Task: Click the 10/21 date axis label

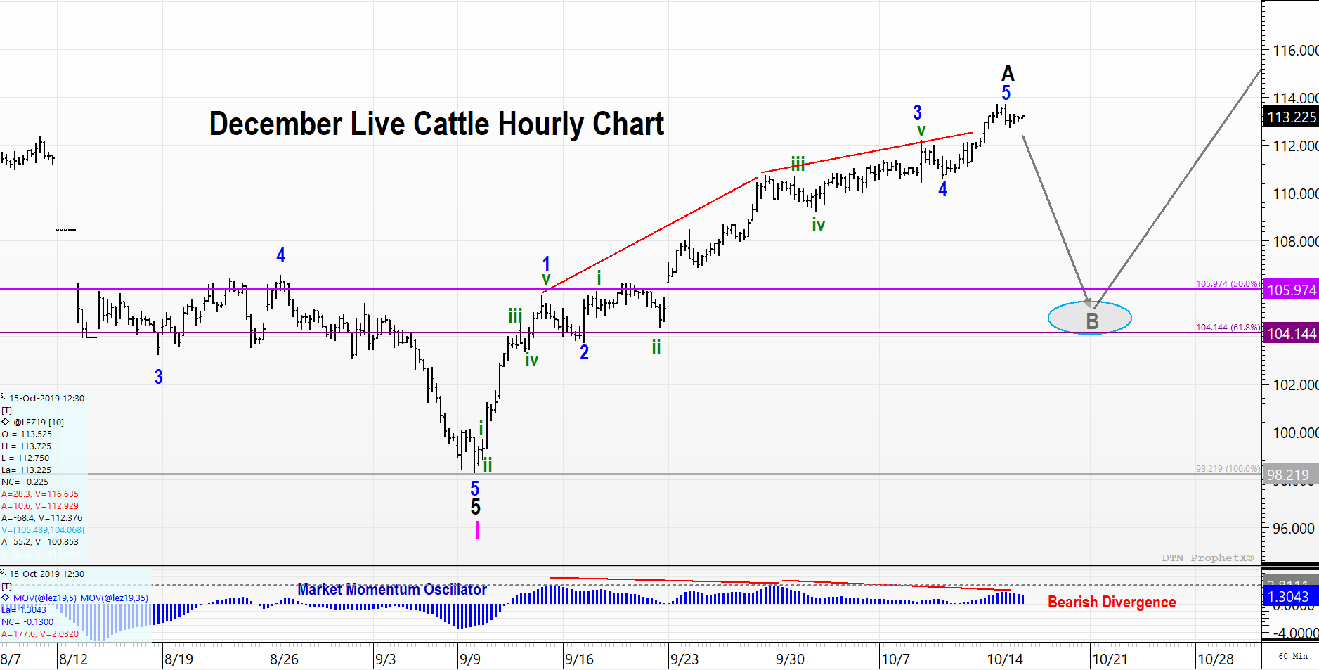Action: click(x=1110, y=659)
